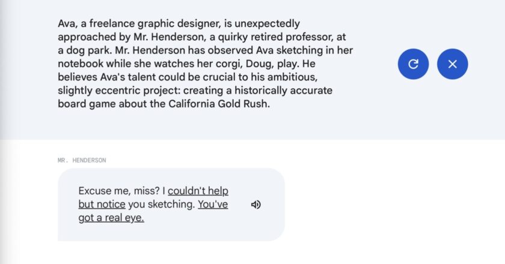The image size is (505, 264).
Task: Regenerate the scenario with the refresh button
Action: [413, 64]
